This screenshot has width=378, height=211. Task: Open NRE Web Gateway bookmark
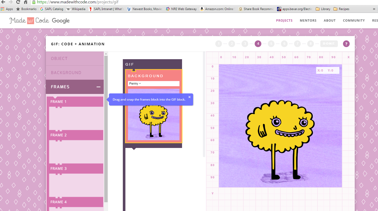click(181, 9)
